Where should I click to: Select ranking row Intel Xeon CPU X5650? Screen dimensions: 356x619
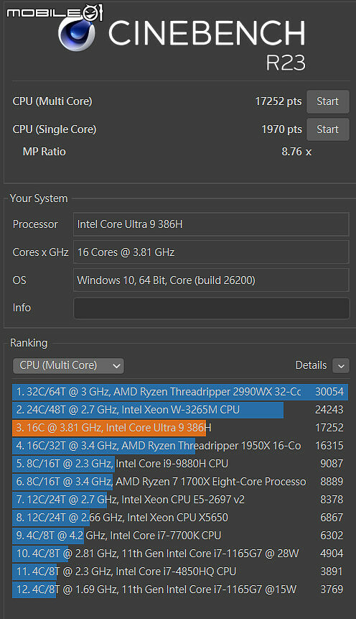(180, 518)
